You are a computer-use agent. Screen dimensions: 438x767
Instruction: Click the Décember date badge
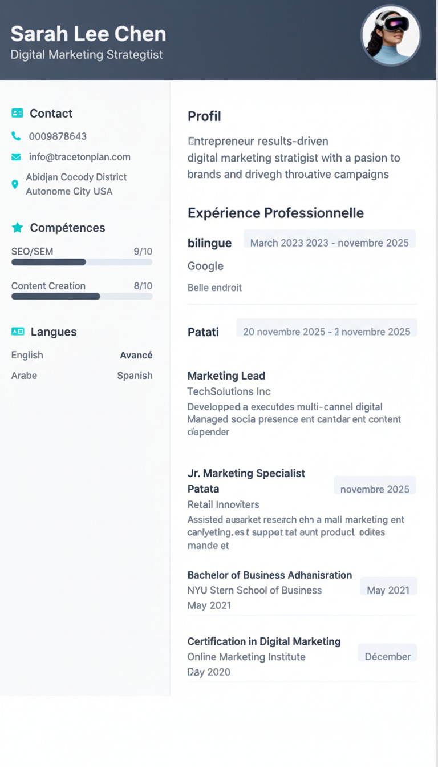[387, 656]
